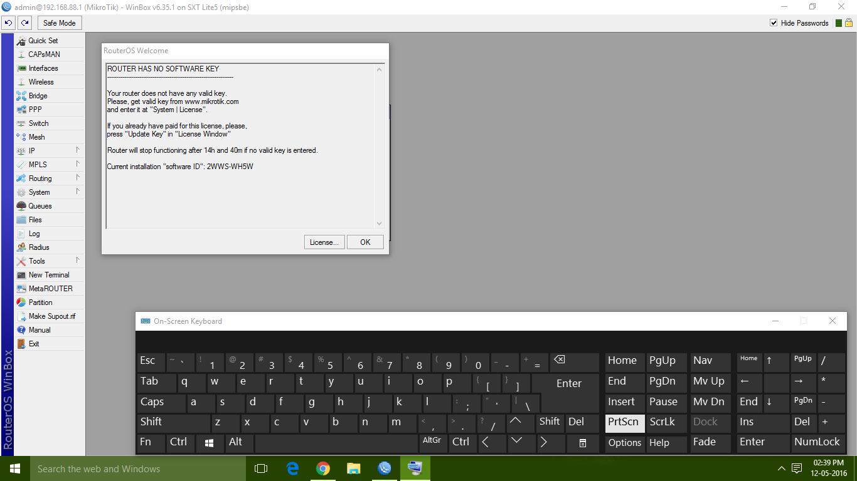
Task: Click the Options key on On-Screen Keyboard
Action: pyautogui.click(x=625, y=443)
